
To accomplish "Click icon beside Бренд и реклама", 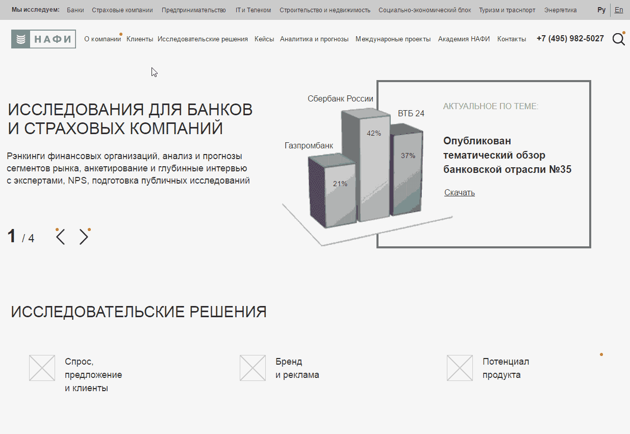I will [253, 368].
